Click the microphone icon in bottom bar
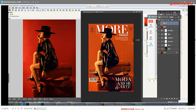The height and width of the screenshot is (110, 196). (16, 108)
